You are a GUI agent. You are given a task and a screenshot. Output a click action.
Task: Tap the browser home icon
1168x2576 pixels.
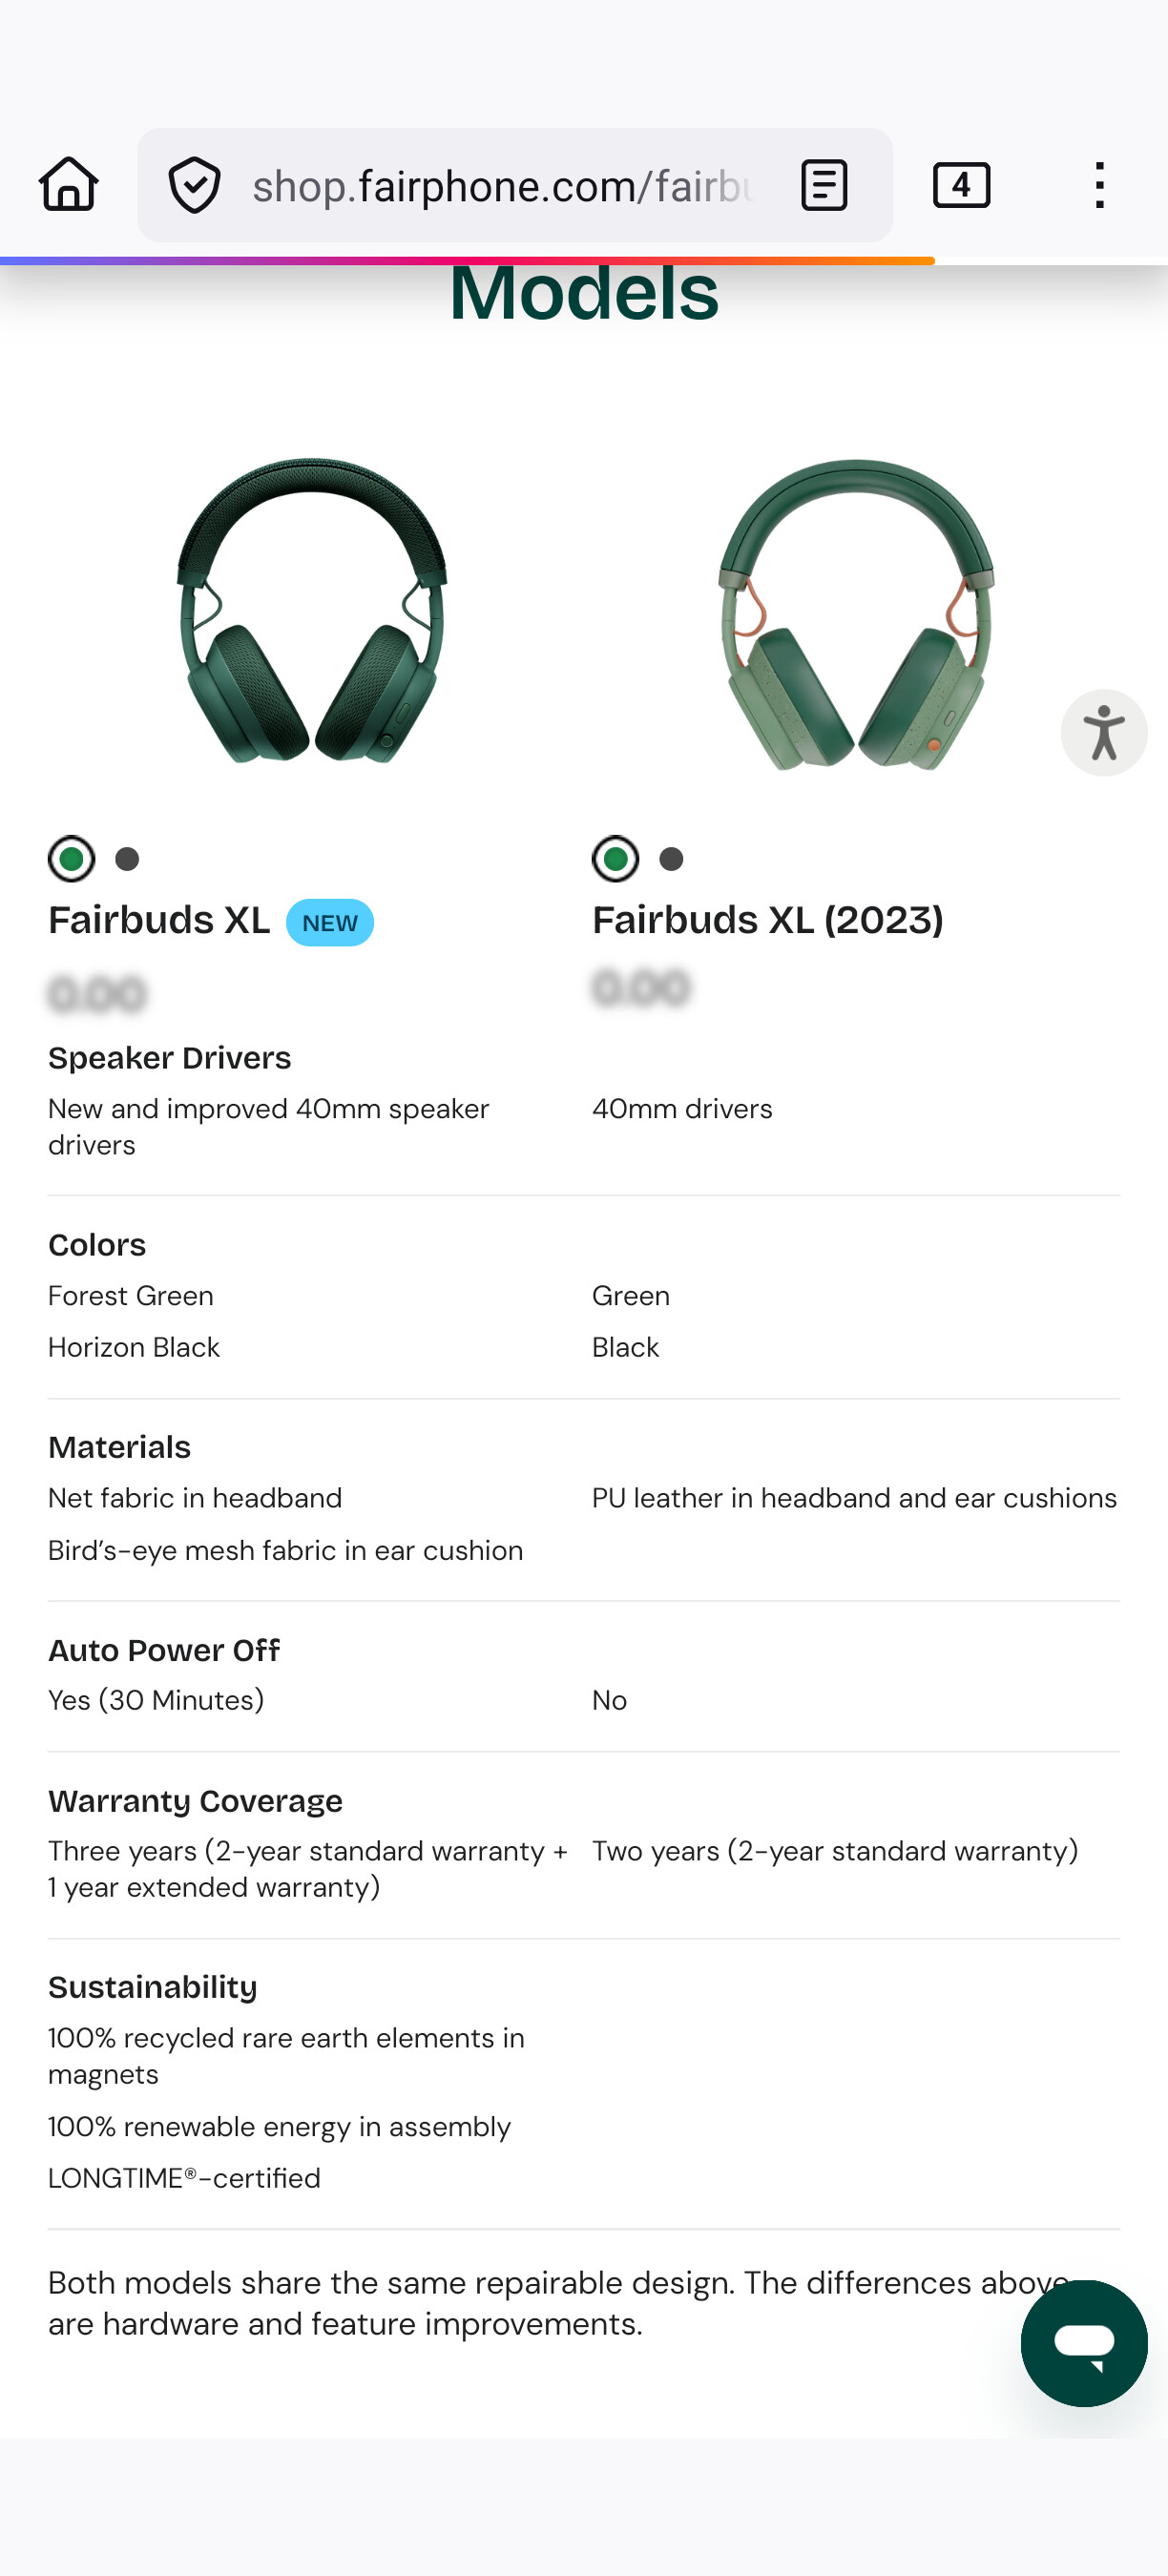click(69, 185)
